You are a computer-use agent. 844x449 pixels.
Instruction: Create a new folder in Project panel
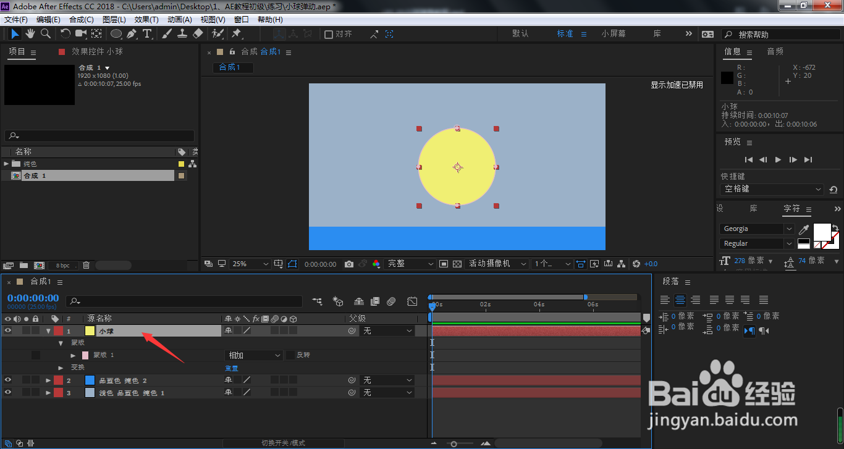pos(23,265)
